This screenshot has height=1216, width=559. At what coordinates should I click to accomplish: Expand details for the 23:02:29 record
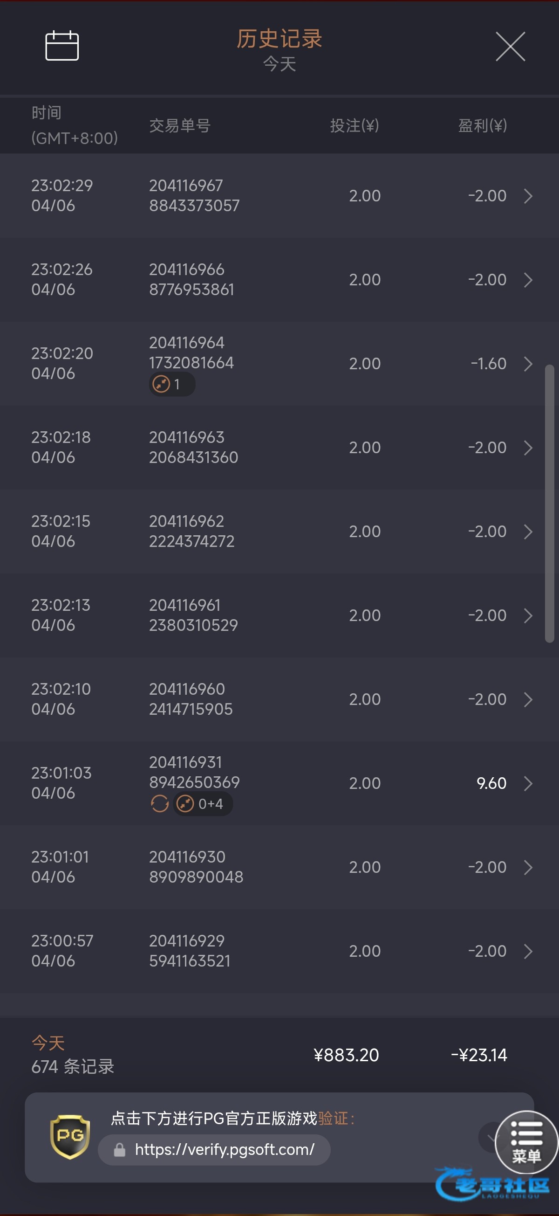click(x=528, y=196)
